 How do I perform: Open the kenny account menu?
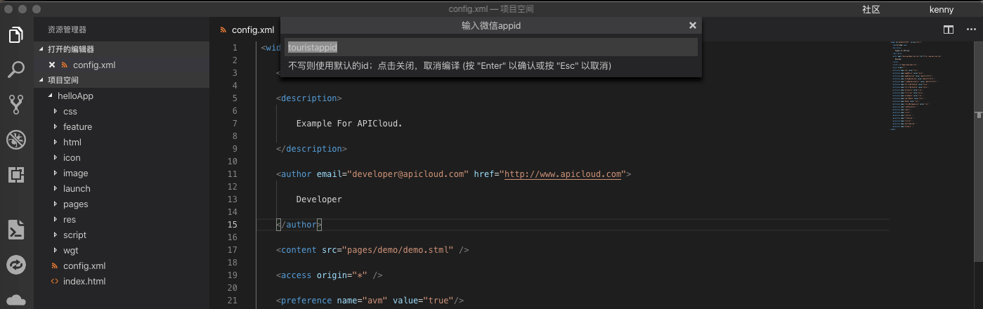click(x=941, y=9)
